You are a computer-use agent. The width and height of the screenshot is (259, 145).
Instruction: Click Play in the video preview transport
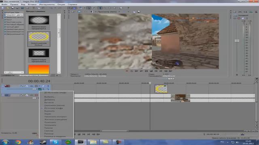(x=141, y=71)
